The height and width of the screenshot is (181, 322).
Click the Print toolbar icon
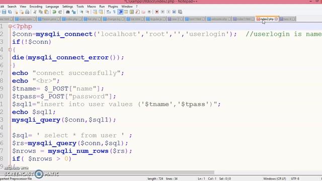click(27, 12)
